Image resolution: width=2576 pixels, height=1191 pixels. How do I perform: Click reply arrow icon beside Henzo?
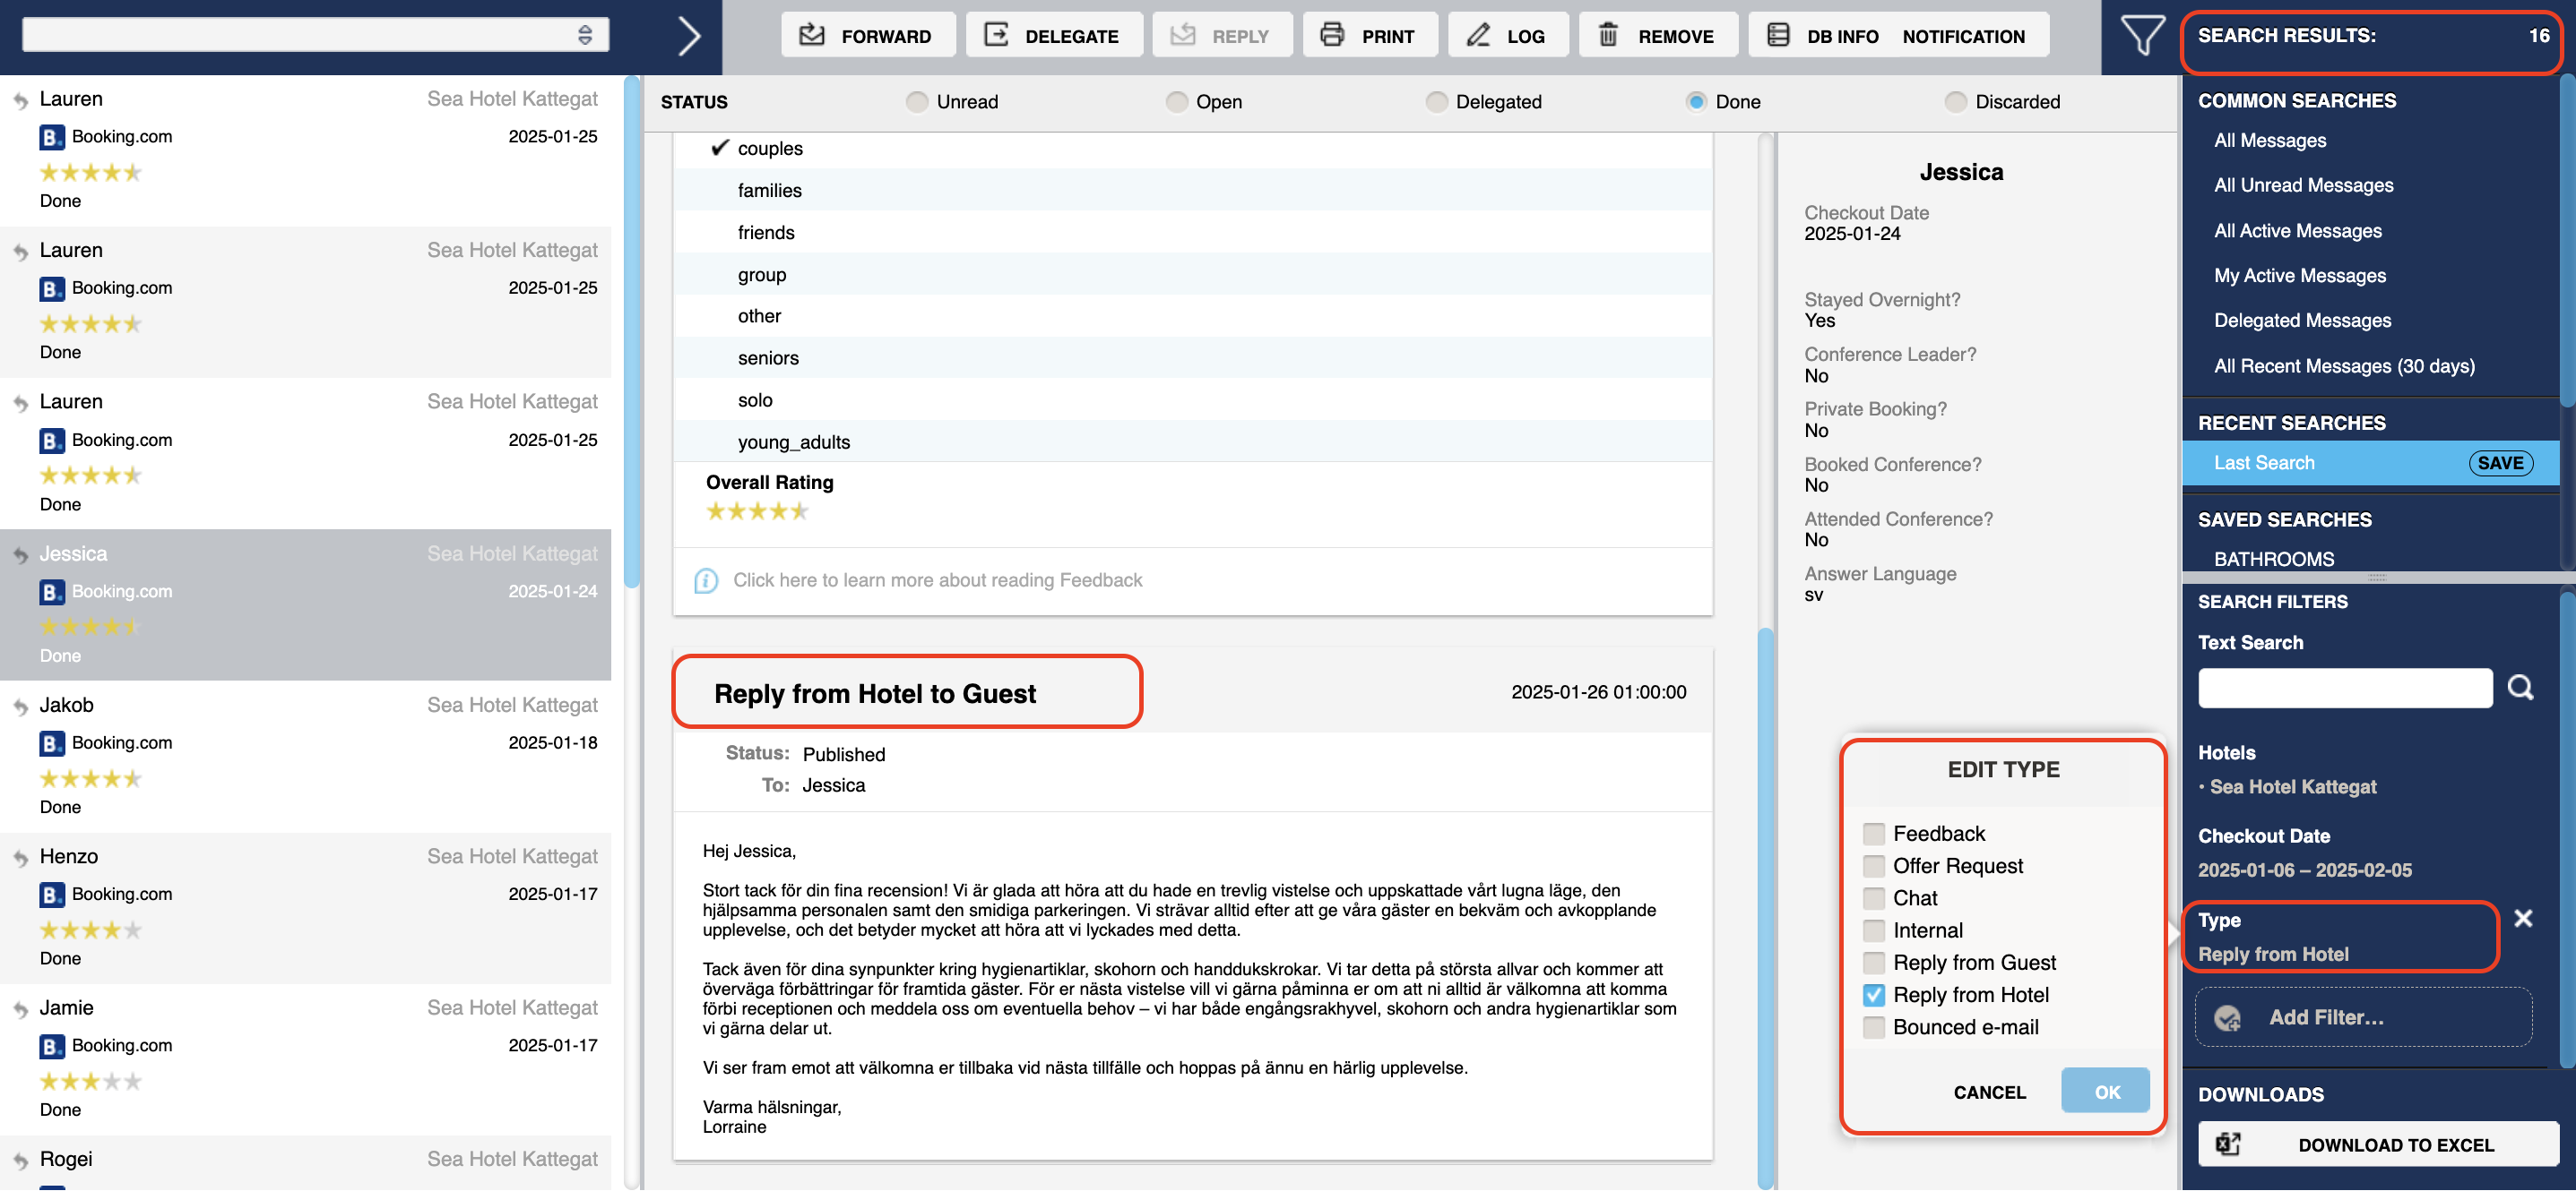tap(21, 858)
